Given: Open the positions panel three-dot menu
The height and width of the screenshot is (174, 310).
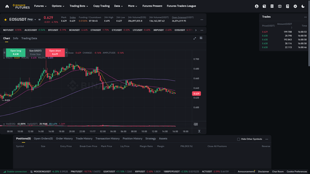Looking at the screenshot, I should [x=267, y=139].
